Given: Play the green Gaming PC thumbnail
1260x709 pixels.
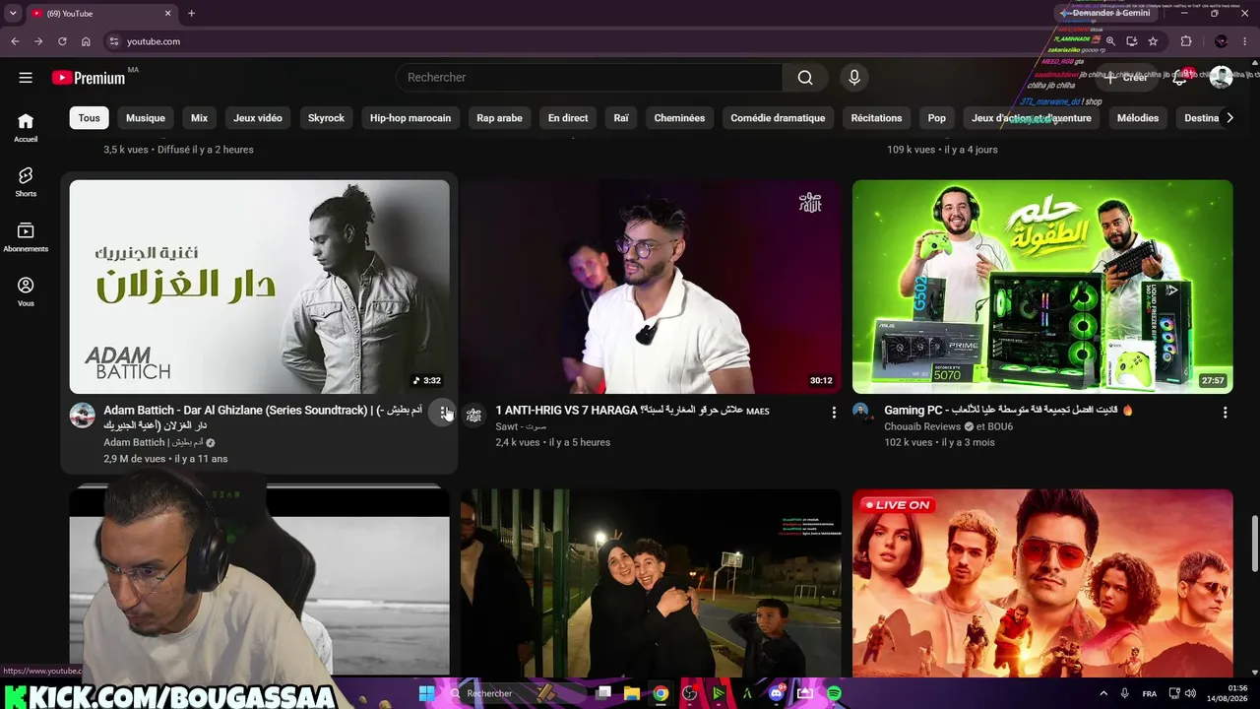Looking at the screenshot, I should click(1042, 287).
